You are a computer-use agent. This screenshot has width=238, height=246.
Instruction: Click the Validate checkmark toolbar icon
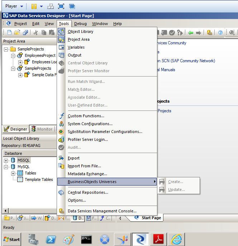pos(172,33)
